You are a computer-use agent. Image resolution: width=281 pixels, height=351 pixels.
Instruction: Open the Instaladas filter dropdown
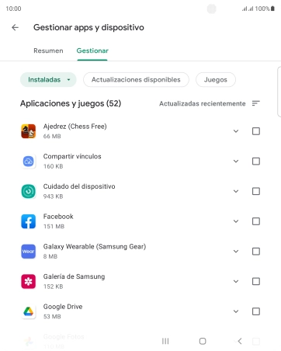48,80
